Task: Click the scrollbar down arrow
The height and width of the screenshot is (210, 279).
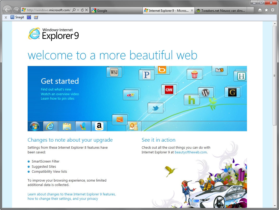Action: tap(275, 206)
